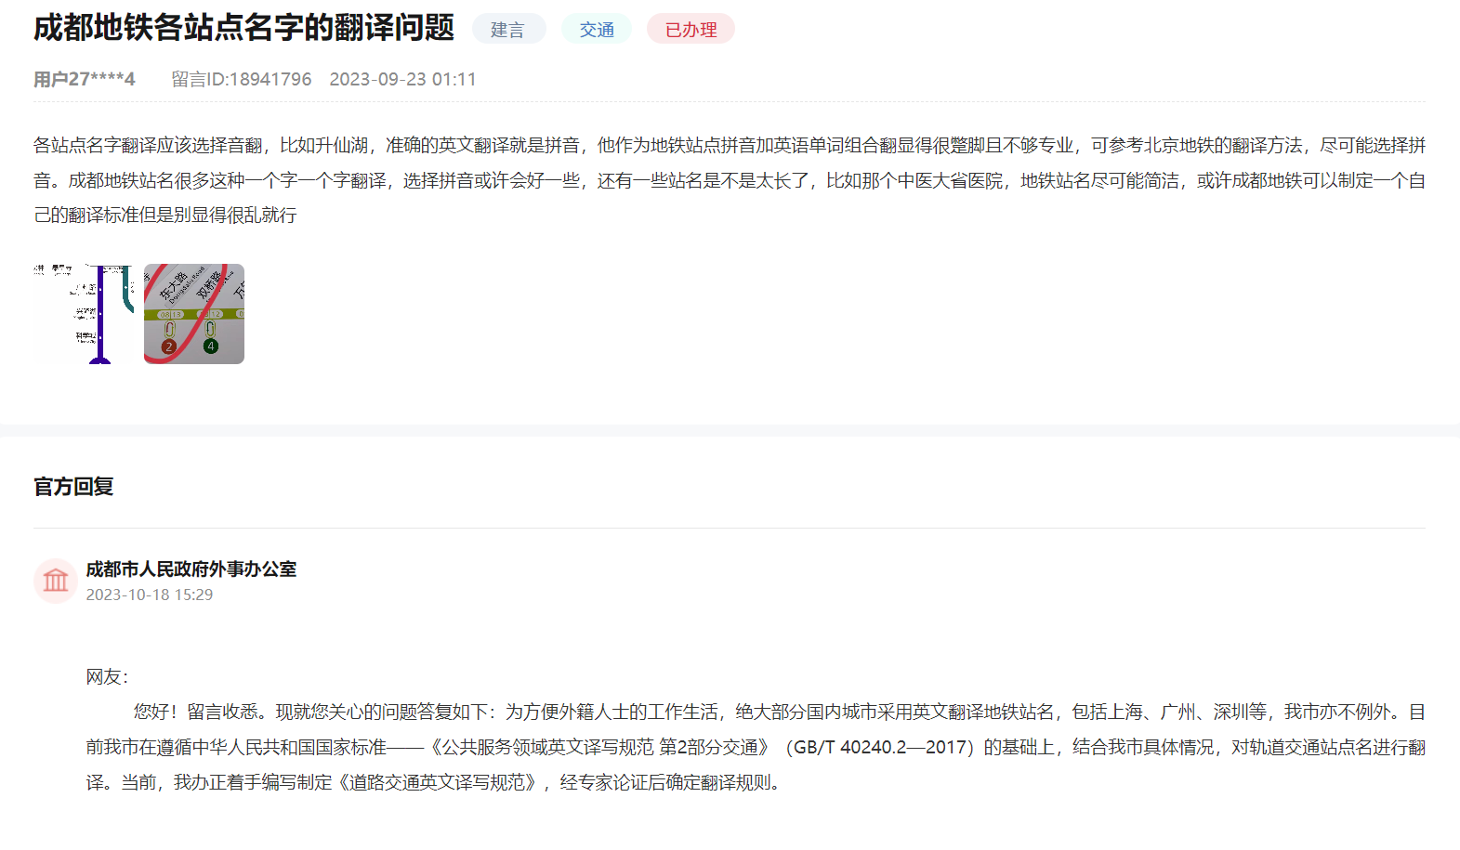
Task: Click the 建言 tag
Action: tap(507, 30)
